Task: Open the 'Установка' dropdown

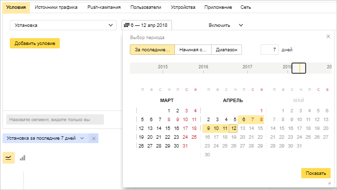Action: 63,25
